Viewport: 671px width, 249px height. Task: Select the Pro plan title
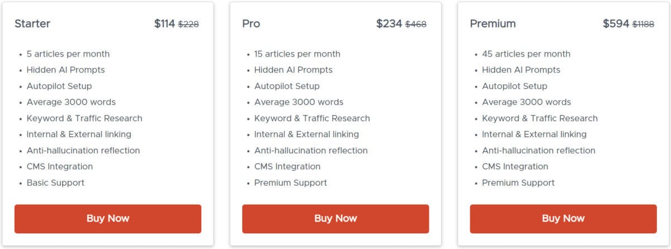tap(251, 24)
